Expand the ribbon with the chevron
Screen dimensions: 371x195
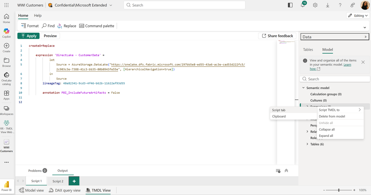pyautogui.click(x=365, y=28)
